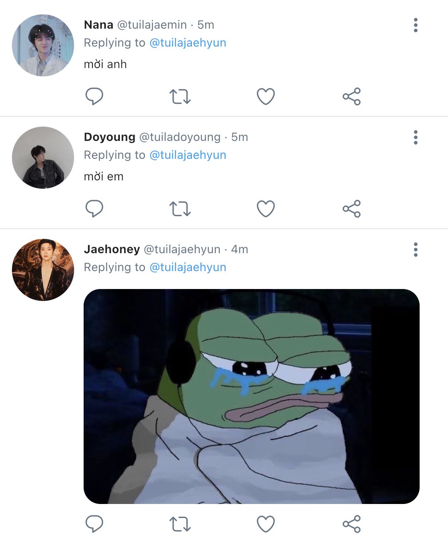The image size is (448, 543).
Task: Open the three-dot menu on Jaehoney's tweet
Action: click(x=416, y=250)
